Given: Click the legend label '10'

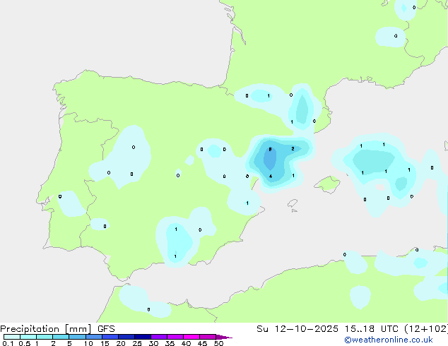Looking at the screenshot, I should (88, 343).
